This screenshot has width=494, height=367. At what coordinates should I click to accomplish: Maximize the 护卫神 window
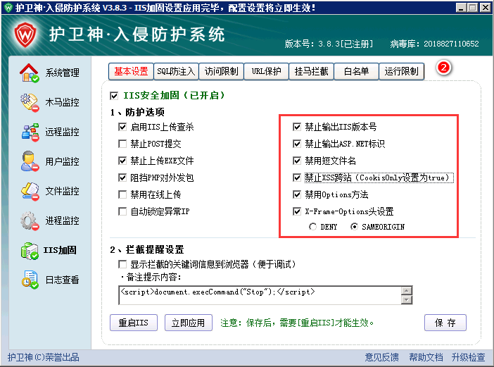click(x=473, y=8)
